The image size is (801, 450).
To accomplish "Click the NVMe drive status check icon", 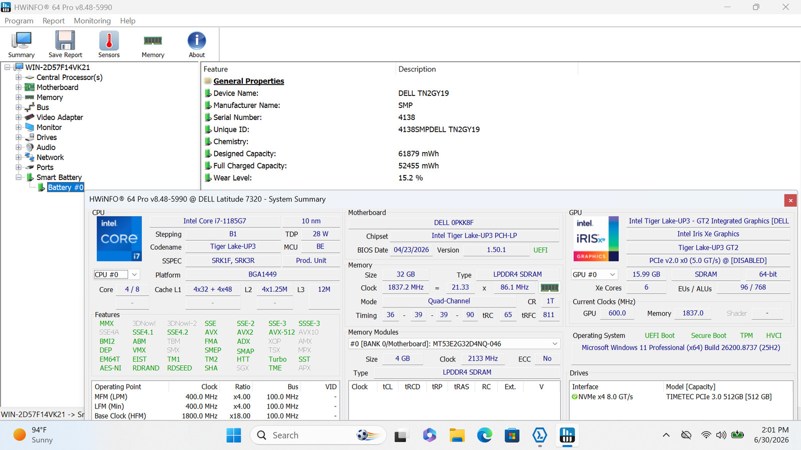I will point(575,397).
